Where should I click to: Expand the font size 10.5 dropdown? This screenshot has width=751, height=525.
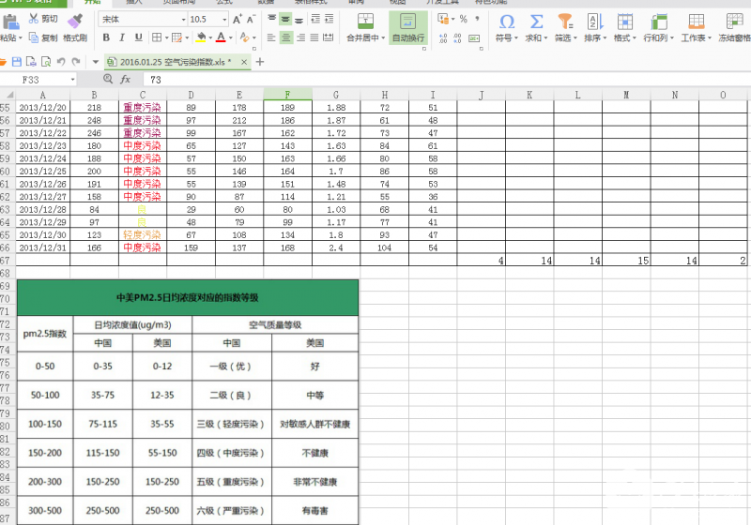[235, 19]
